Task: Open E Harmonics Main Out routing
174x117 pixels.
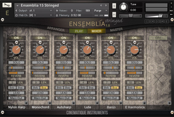Action: coord(134,98)
